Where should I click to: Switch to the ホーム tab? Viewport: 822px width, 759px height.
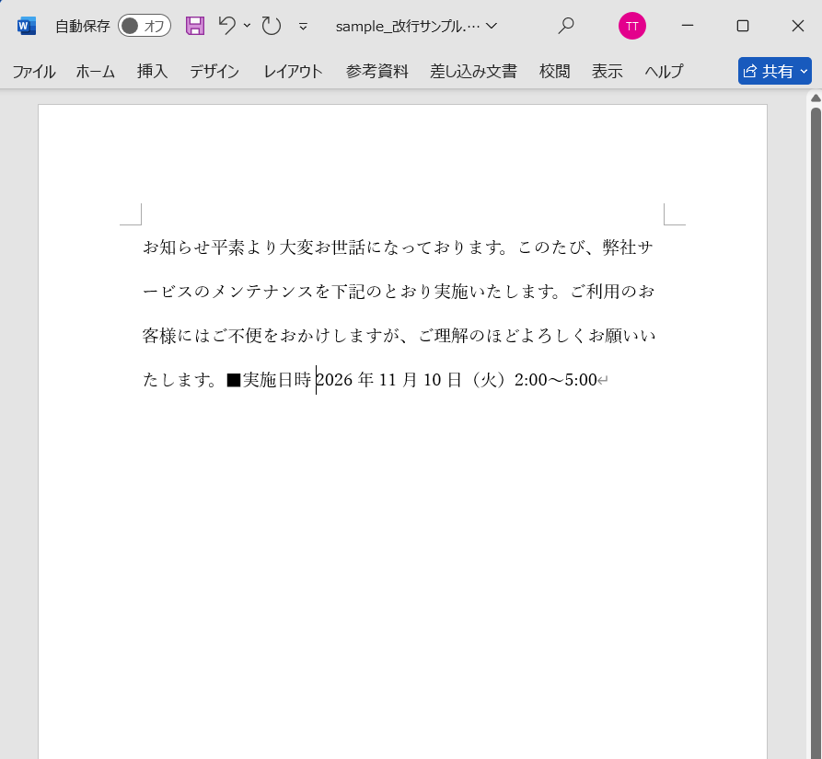[96, 71]
